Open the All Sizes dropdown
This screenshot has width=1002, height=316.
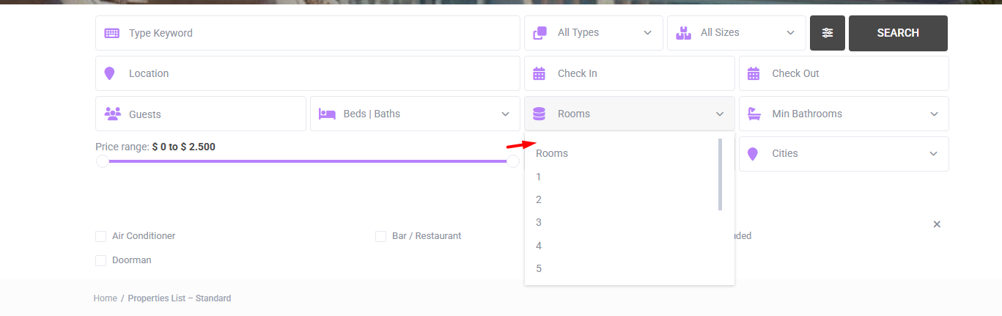coord(737,33)
